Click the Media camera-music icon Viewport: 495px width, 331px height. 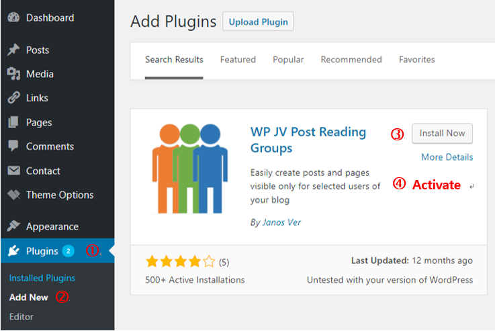point(13,74)
